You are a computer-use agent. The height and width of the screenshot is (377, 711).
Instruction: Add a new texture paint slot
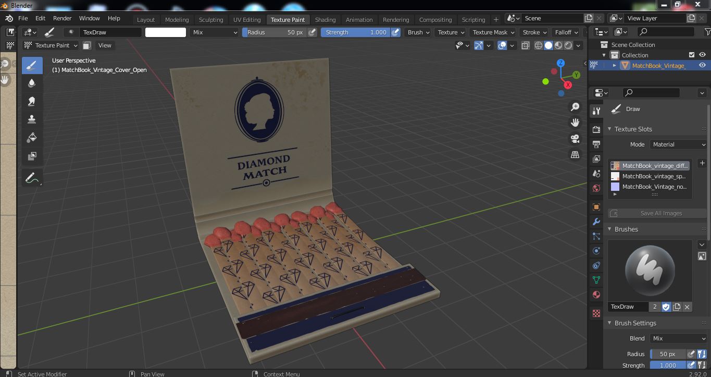702,163
